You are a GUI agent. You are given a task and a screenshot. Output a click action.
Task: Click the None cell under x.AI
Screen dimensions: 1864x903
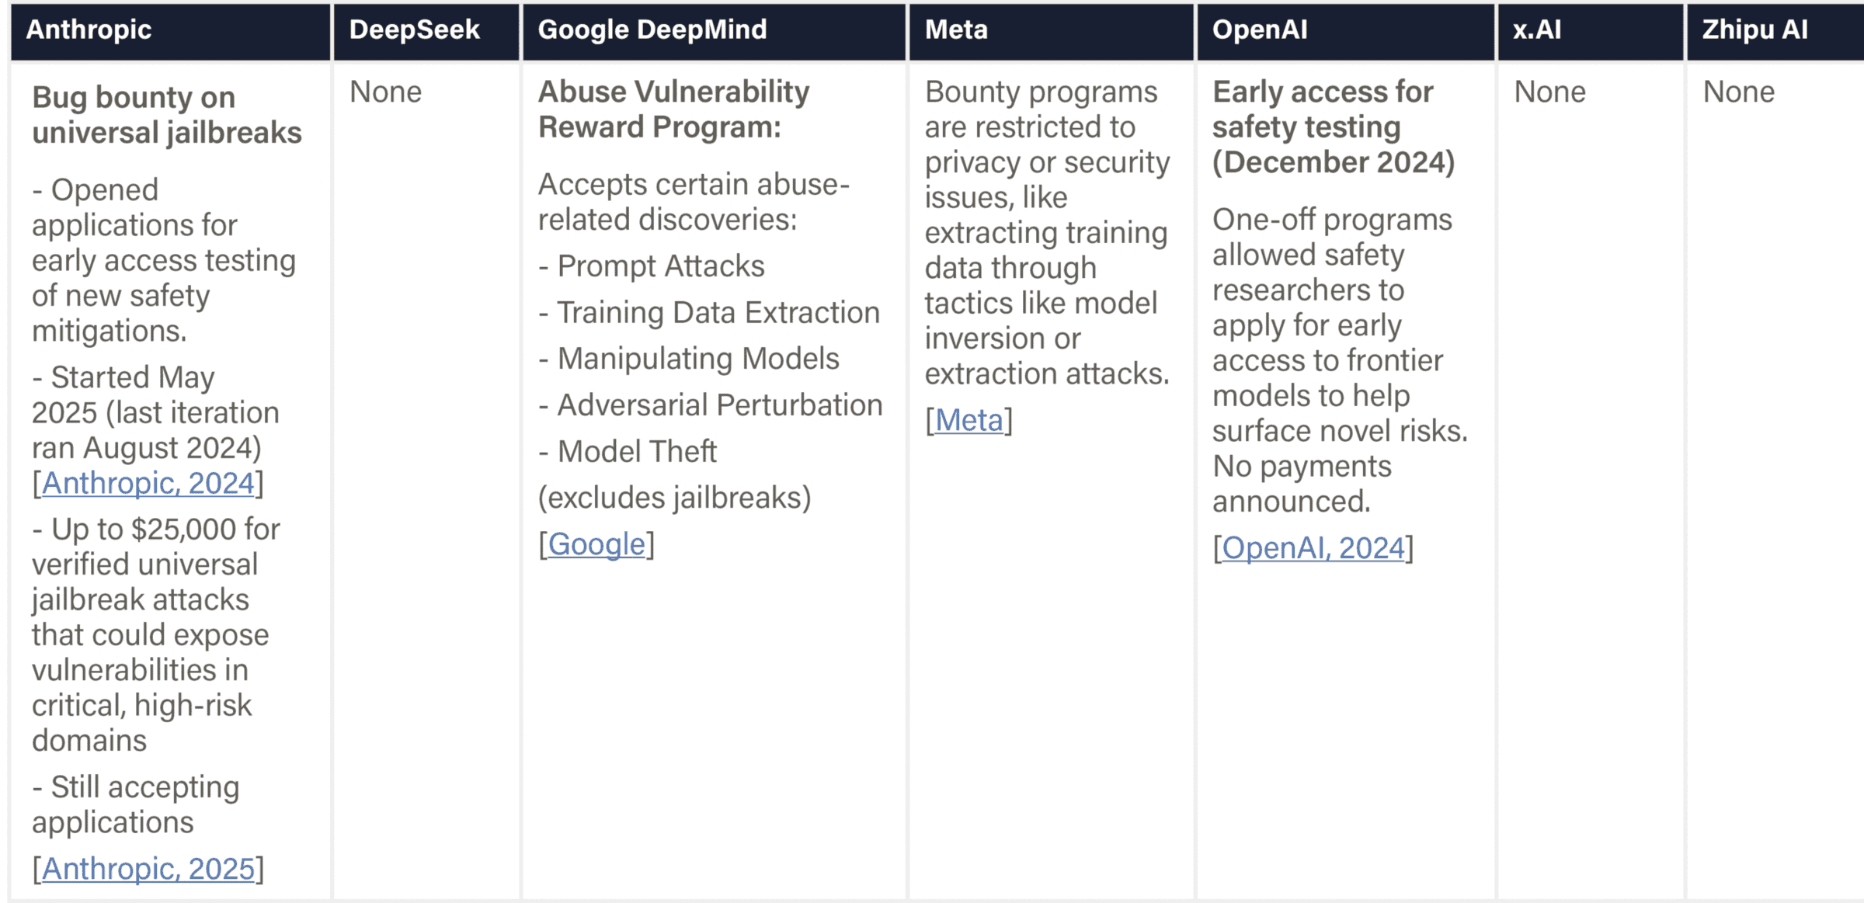pos(1549,92)
